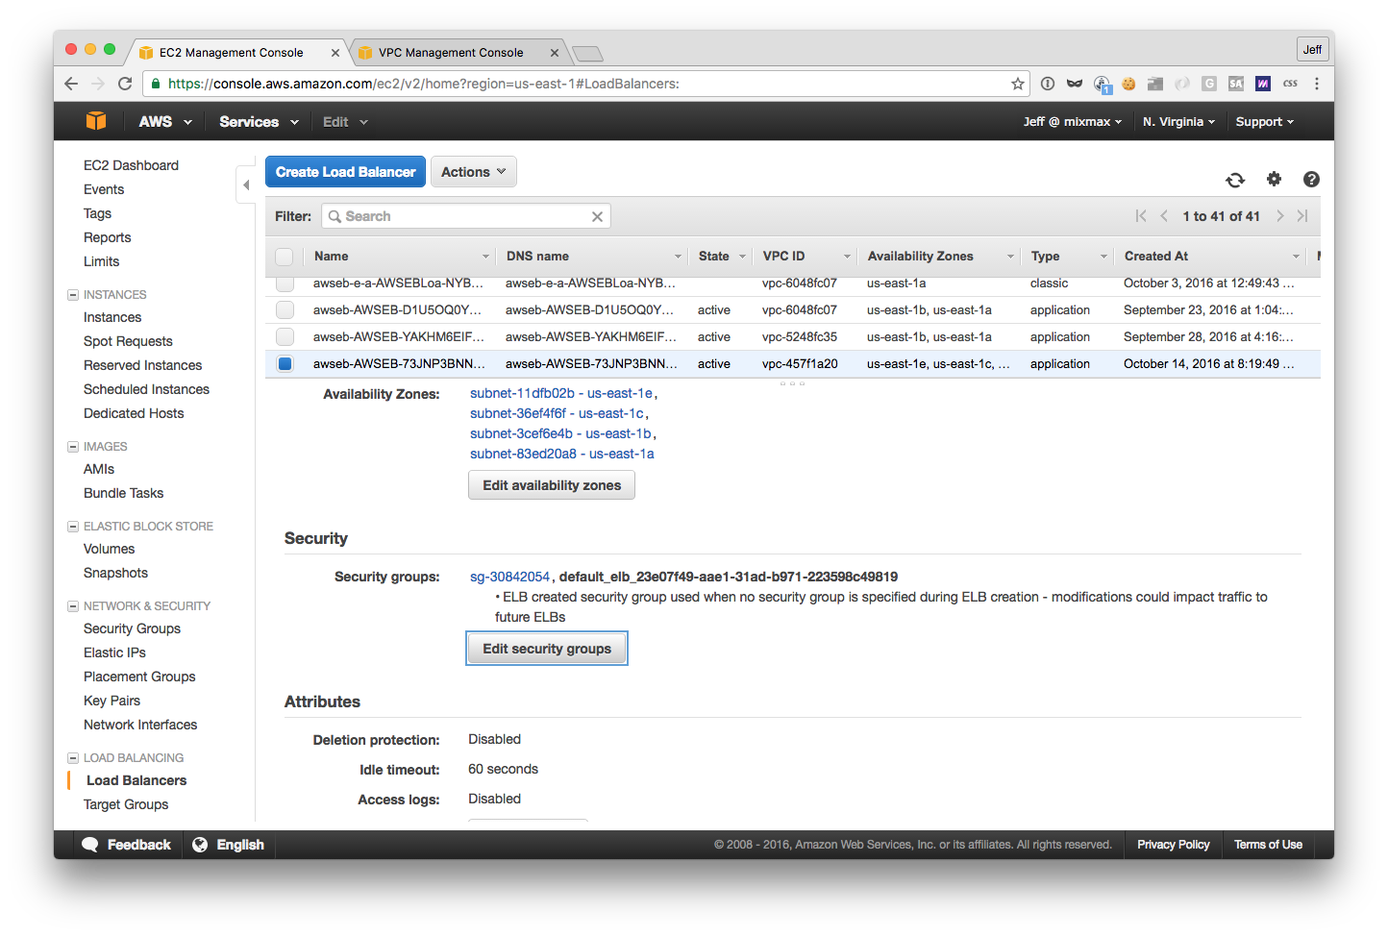Viewport: 1388px width, 936px height.
Task: Click Create Load Balancer
Action: [345, 172]
